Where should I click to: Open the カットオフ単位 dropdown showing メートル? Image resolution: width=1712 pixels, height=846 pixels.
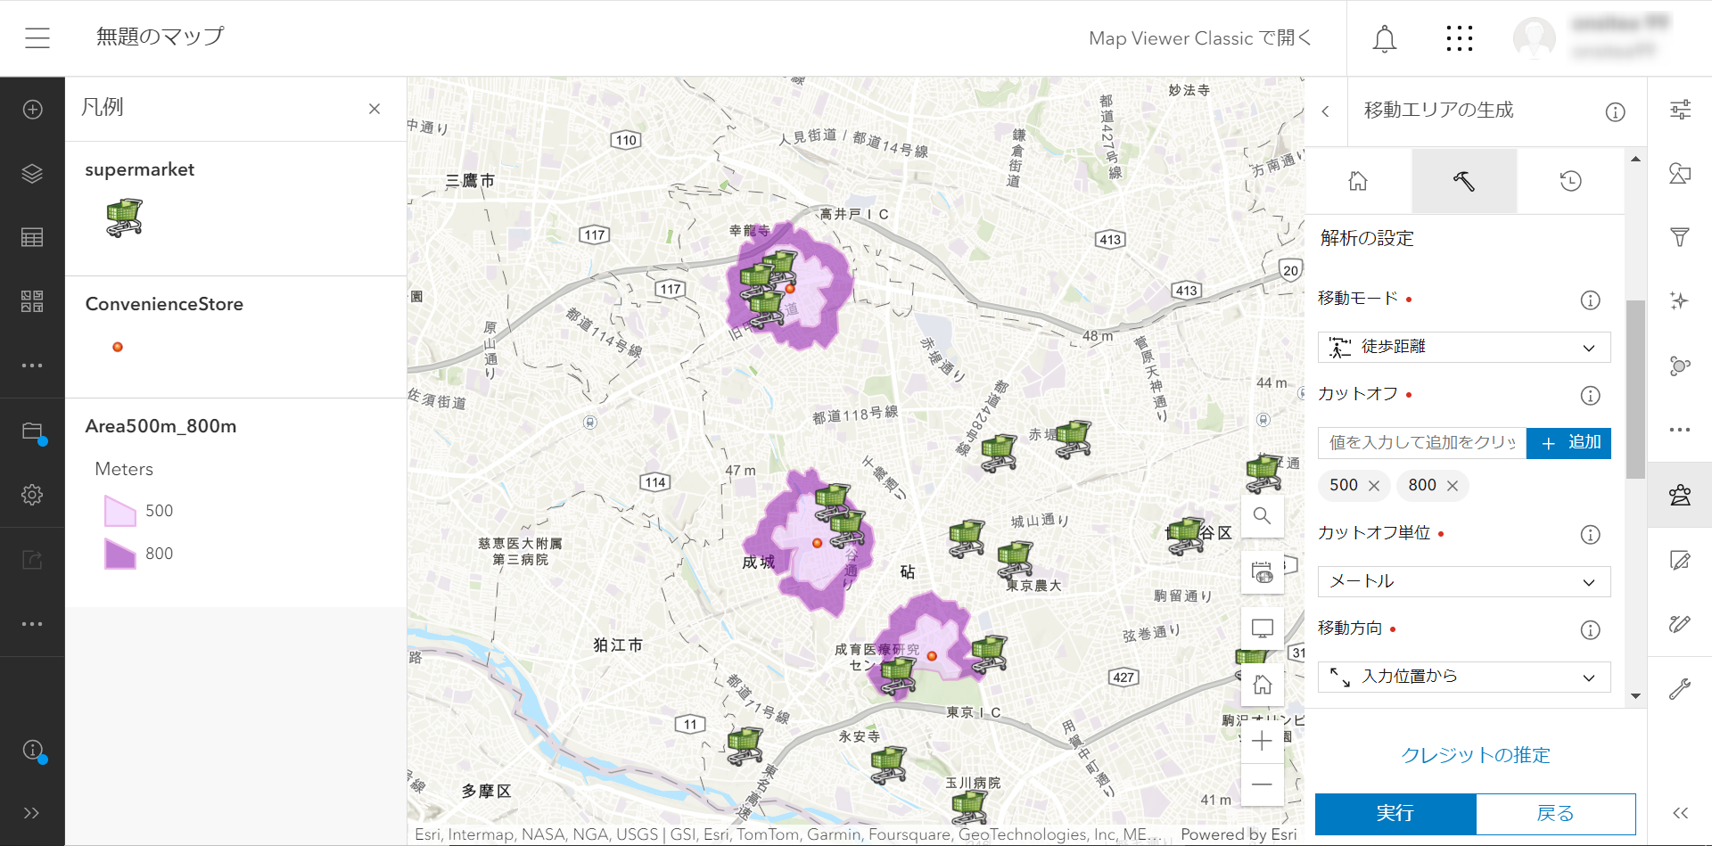1463,581
